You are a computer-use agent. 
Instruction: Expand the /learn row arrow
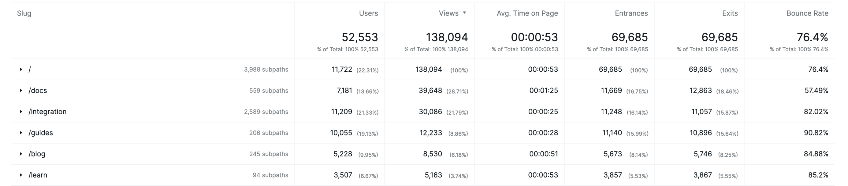tap(21, 175)
